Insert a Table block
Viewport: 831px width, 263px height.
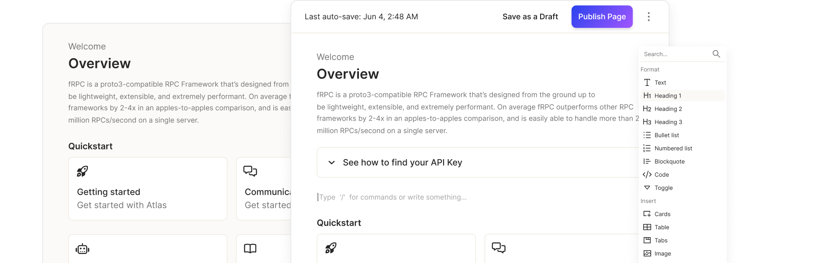(x=682, y=227)
